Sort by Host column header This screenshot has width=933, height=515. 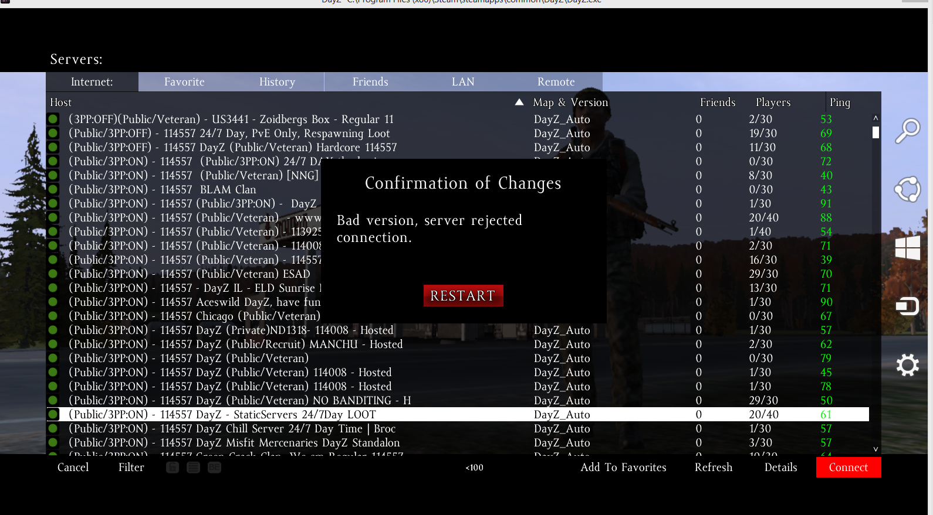pos(61,102)
